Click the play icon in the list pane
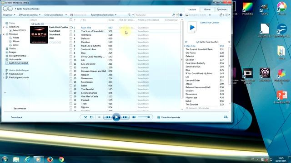 pyautogui.click(x=192, y=27)
